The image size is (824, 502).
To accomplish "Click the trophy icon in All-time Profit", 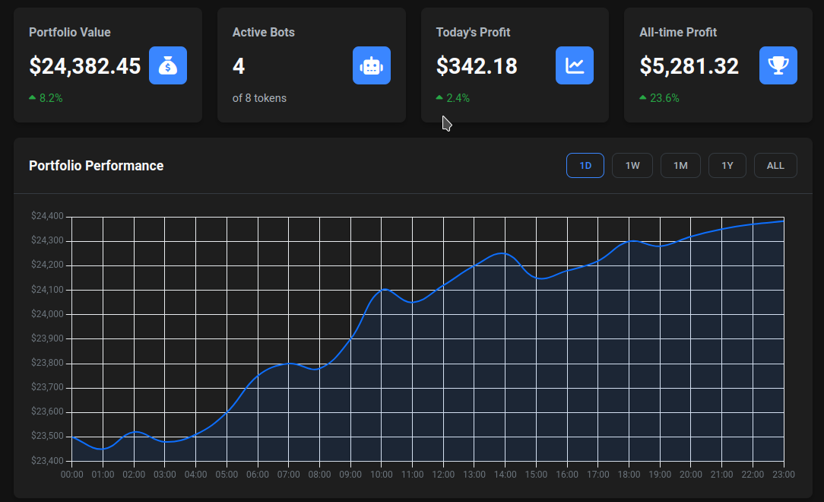I will tap(778, 65).
